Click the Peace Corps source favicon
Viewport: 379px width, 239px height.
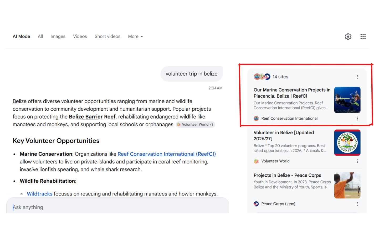(x=256, y=204)
